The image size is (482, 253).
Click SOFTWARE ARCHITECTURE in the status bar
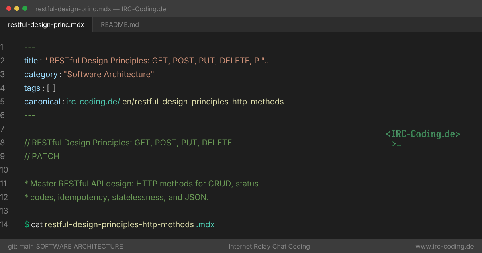tap(80, 246)
